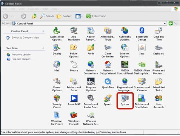Open Automatic Updates icon

click(125, 34)
